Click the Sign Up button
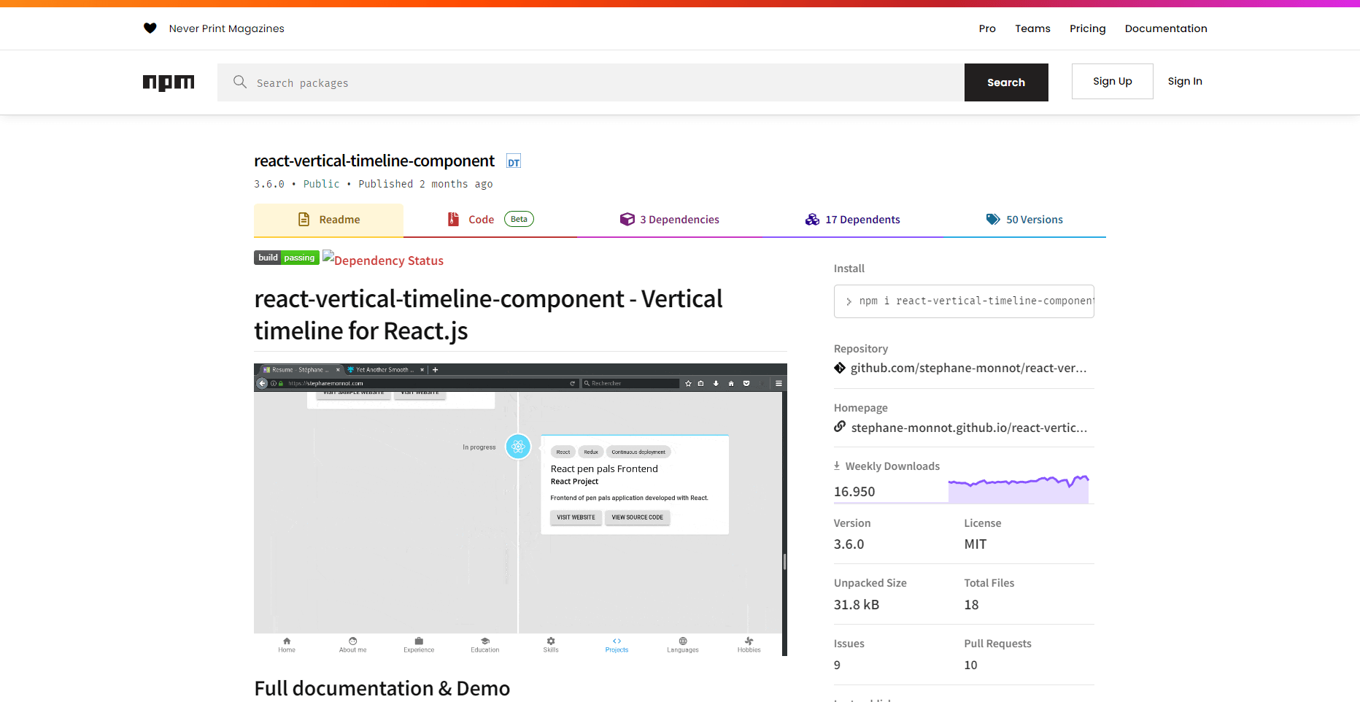This screenshot has width=1360, height=702. 1113,81
